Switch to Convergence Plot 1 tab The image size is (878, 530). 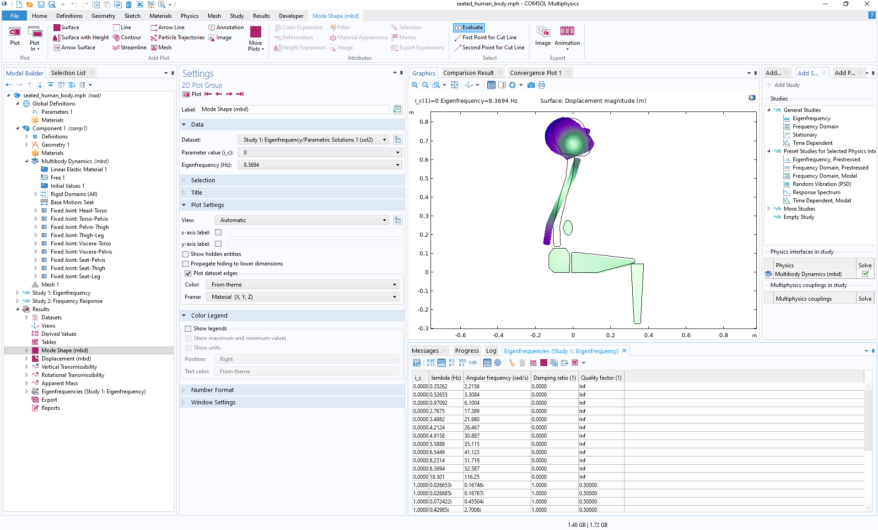pos(535,73)
